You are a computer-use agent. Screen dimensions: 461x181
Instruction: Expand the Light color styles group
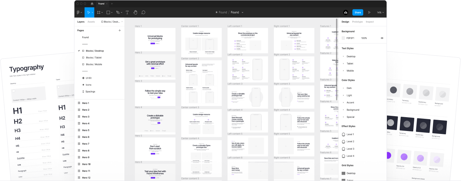[x=343, y=95]
